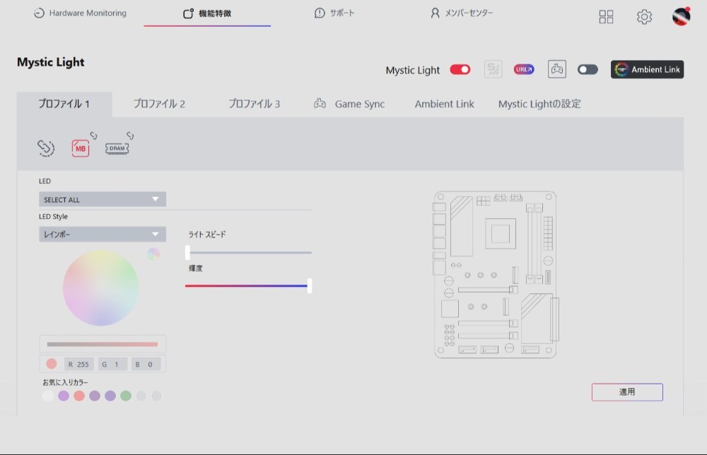This screenshot has height=455, width=707.
Task: Click the DRAM link sync toggle icon
Action: pyautogui.click(x=130, y=135)
